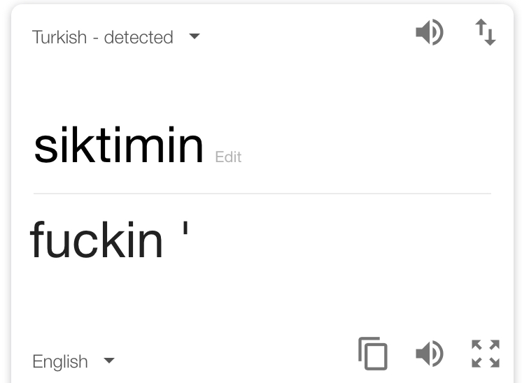The height and width of the screenshot is (383, 522).
Task: Click into the Turkish source word field
Action: click(x=118, y=145)
